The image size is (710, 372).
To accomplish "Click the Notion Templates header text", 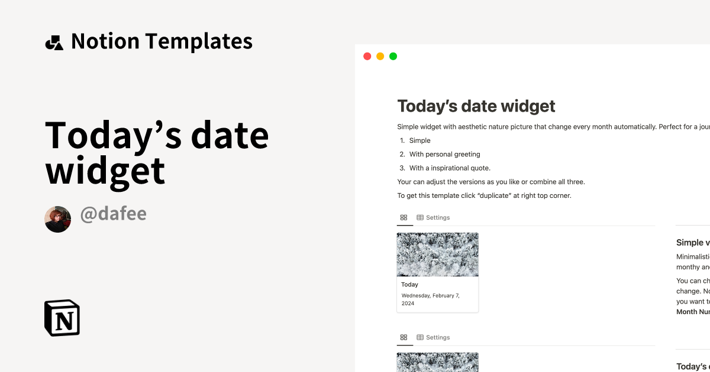I will 161,41.
